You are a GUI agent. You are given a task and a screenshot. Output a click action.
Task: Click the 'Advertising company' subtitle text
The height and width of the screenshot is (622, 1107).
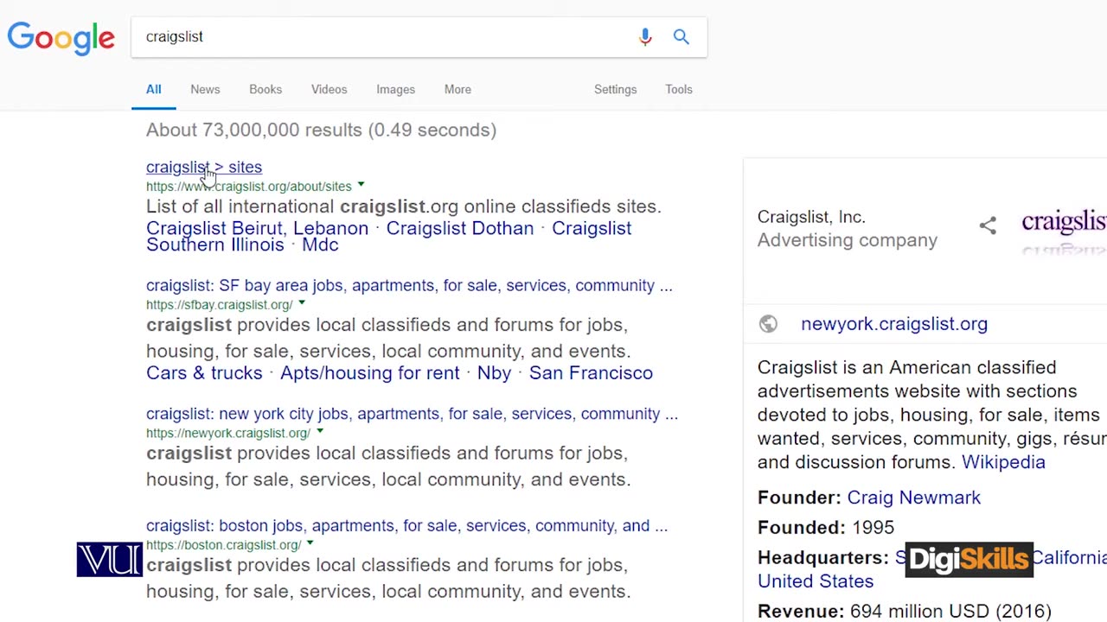848,240
